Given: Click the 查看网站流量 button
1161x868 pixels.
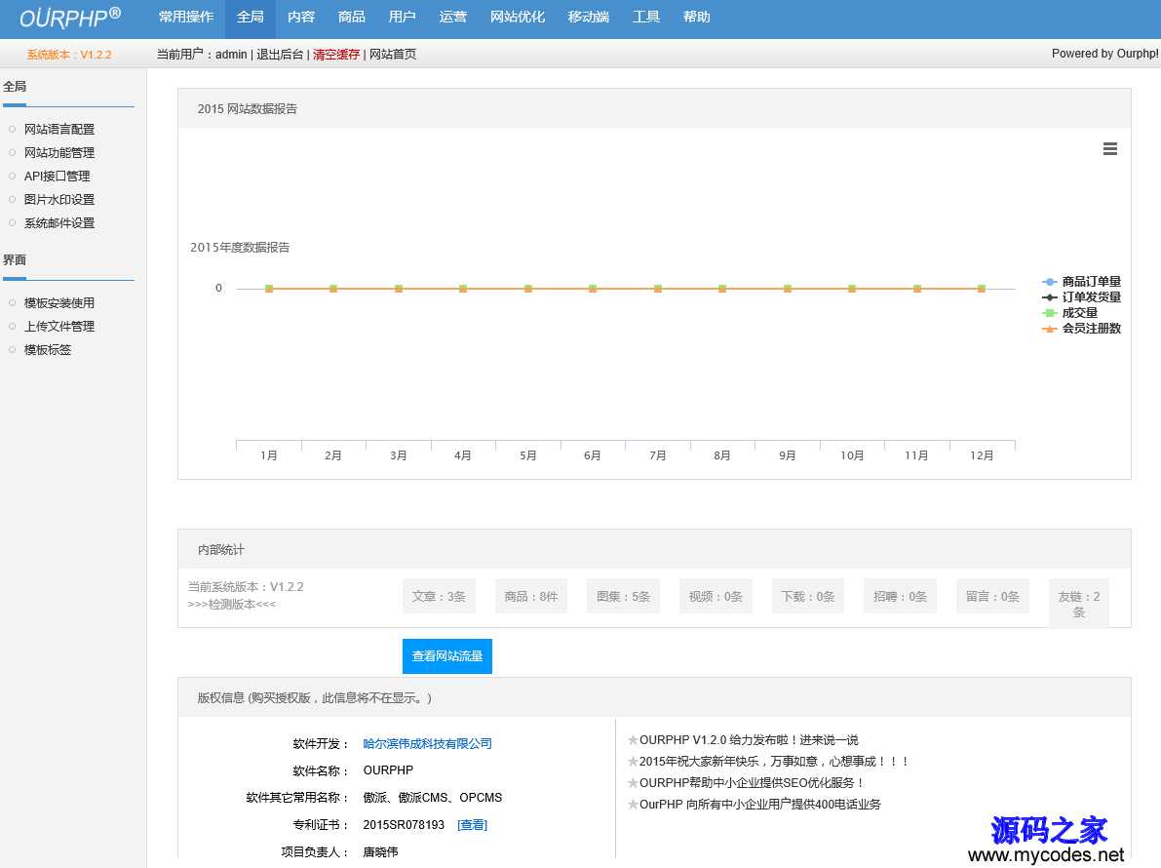Looking at the screenshot, I should click(x=447, y=656).
